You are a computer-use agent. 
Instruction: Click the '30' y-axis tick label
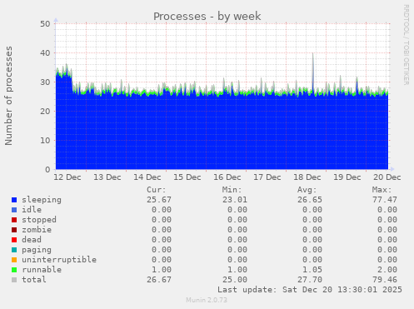(x=45, y=82)
